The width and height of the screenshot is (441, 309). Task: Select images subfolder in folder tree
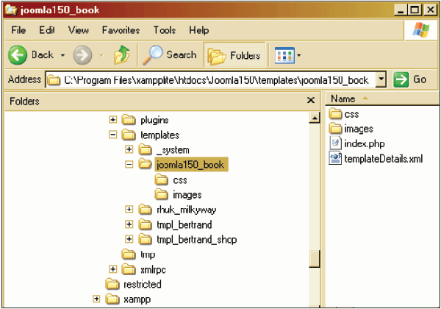[x=187, y=195]
